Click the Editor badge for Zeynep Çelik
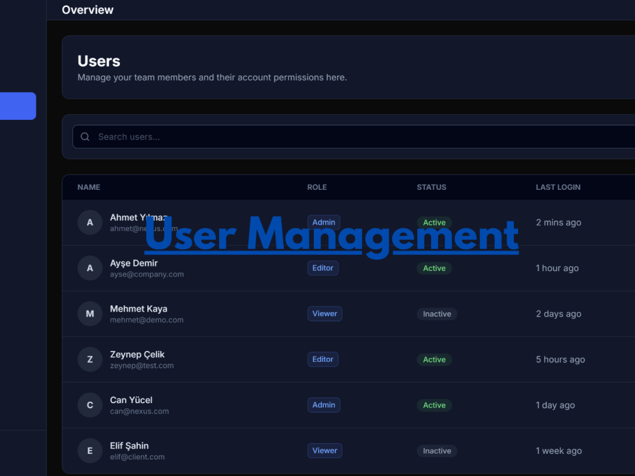Image resolution: width=635 pixels, height=476 pixels. 323,359
